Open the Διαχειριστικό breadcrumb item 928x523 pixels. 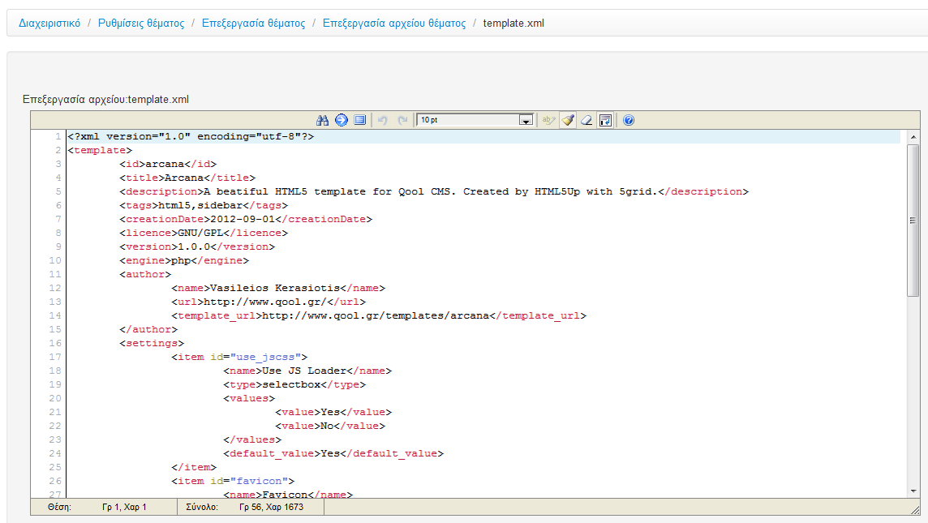(49, 23)
